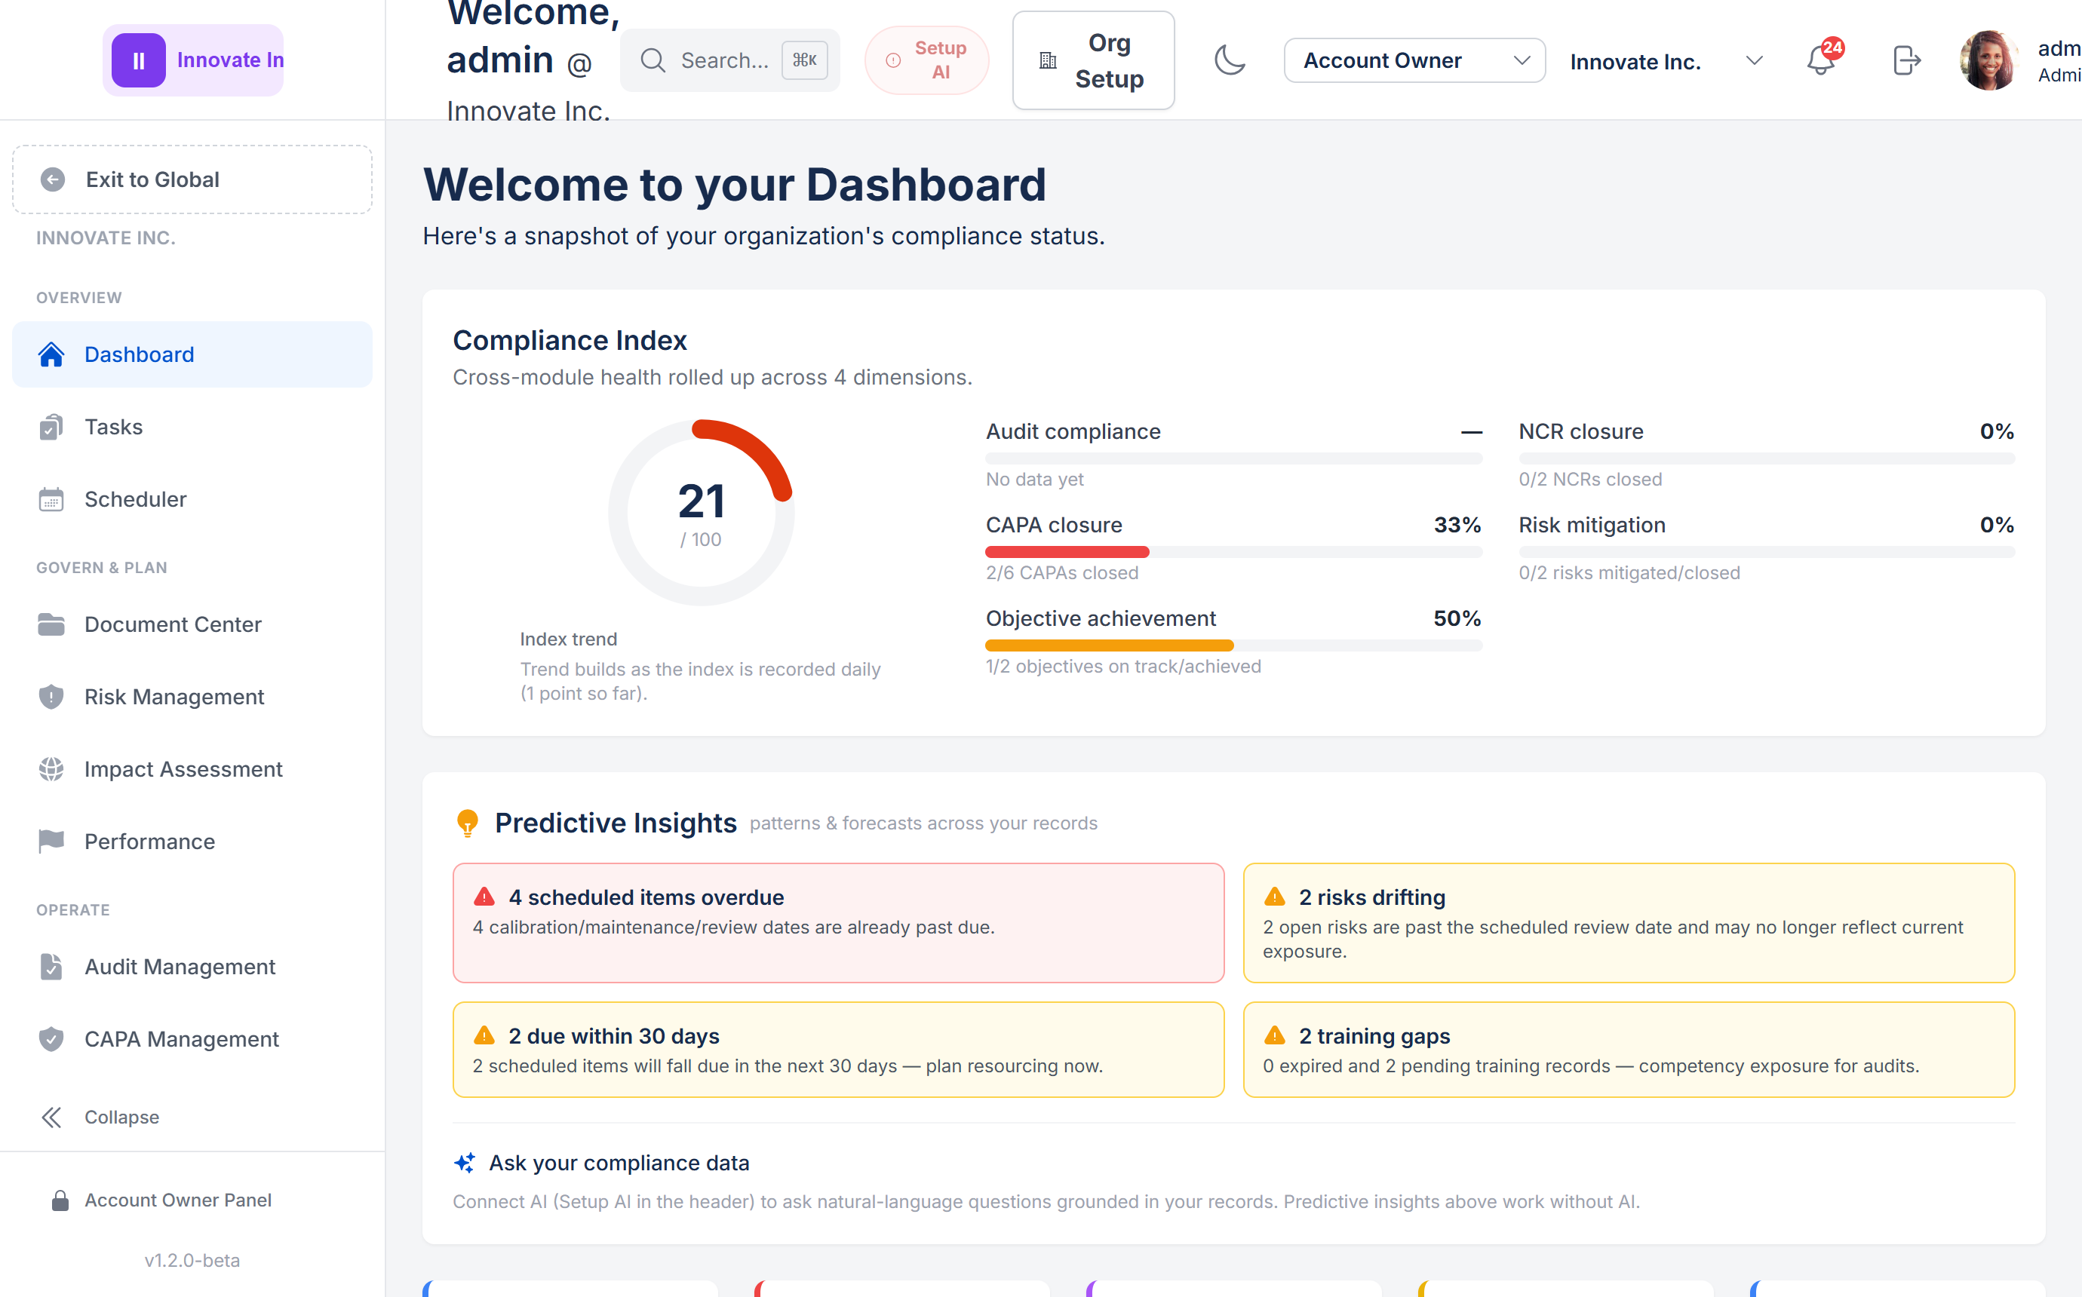Click the ⌘K shortcut badge
Screen dimensions: 2082x1297
(x=804, y=60)
